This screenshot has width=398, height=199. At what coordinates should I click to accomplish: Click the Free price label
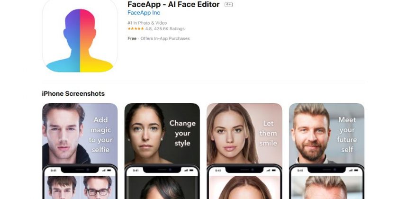pyautogui.click(x=132, y=38)
